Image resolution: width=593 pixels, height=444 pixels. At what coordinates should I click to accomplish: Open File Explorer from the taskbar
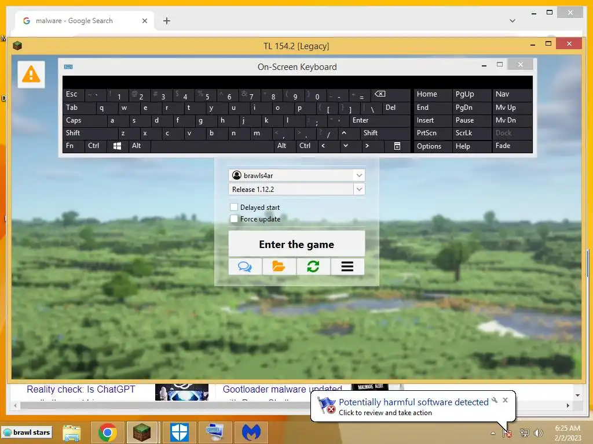coord(72,432)
